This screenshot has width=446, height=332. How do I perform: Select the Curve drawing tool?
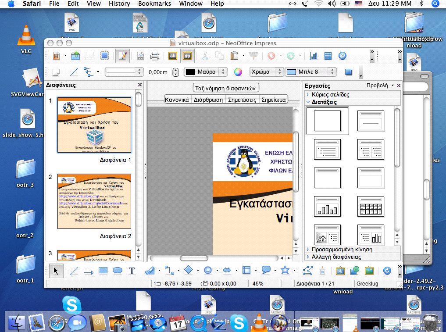click(x=150, y=271)
